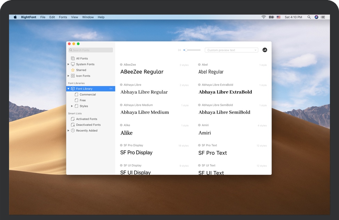Select the Starred star icon
Viewport: 339px width, 220px height.
click(x=73, y=70)
